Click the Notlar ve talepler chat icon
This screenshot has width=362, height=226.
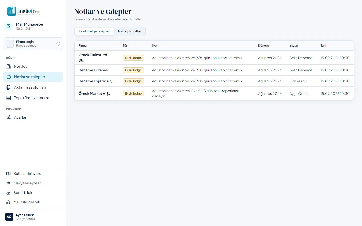pyautogui.click(x=9, y=77)
